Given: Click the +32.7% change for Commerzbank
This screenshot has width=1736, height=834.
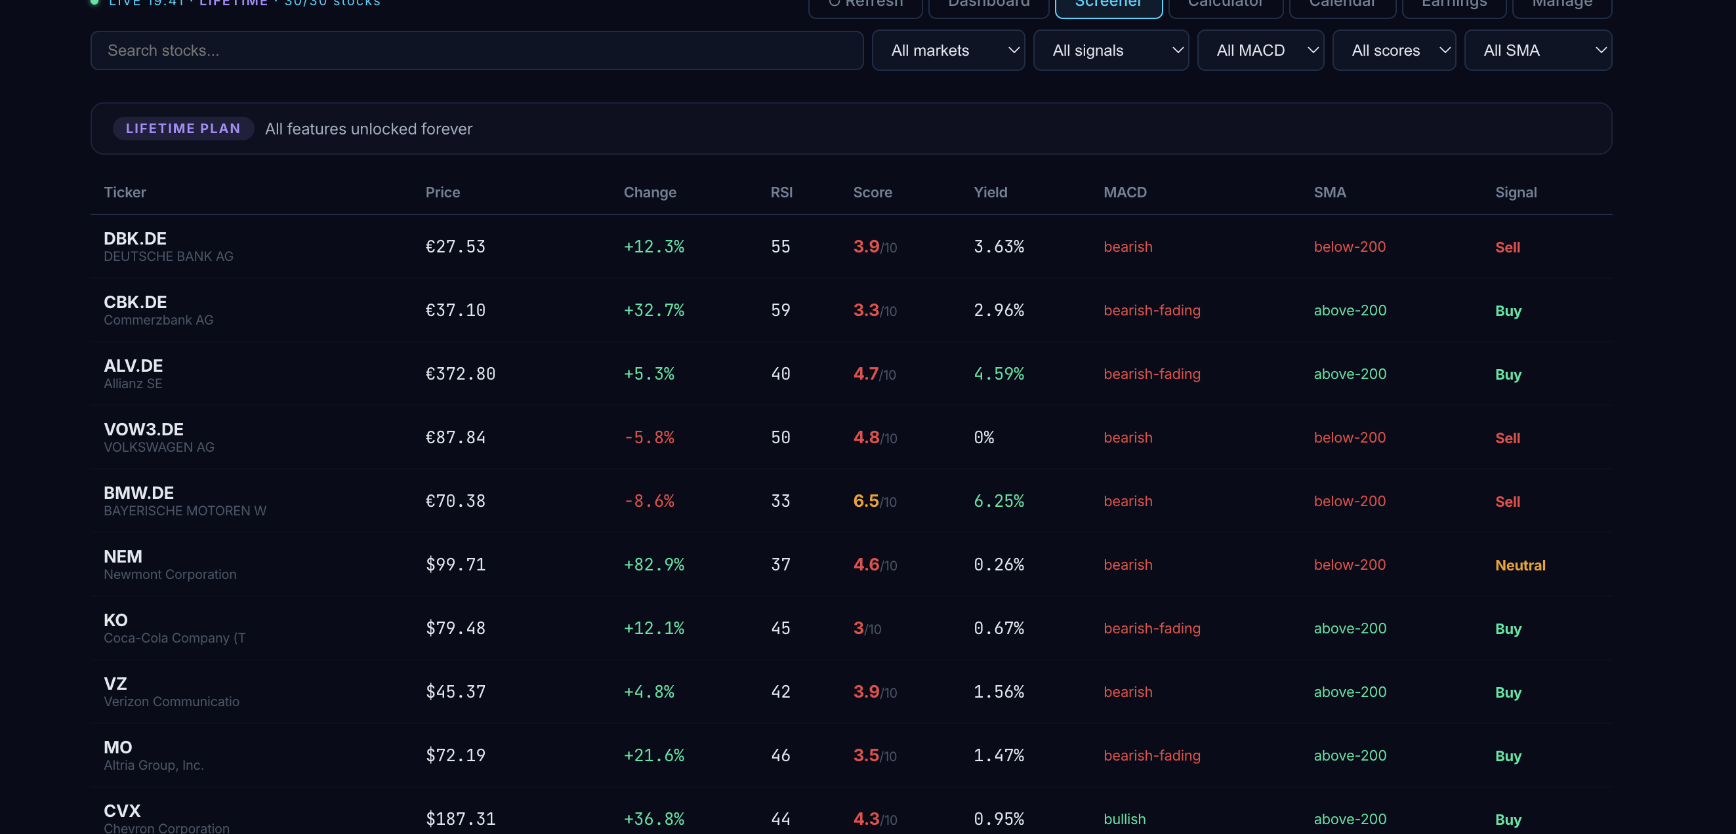Looking at the screenshot, I should pos(653,311).
